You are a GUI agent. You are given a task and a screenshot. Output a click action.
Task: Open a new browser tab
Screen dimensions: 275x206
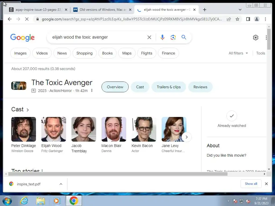click(x=204, y=10)
